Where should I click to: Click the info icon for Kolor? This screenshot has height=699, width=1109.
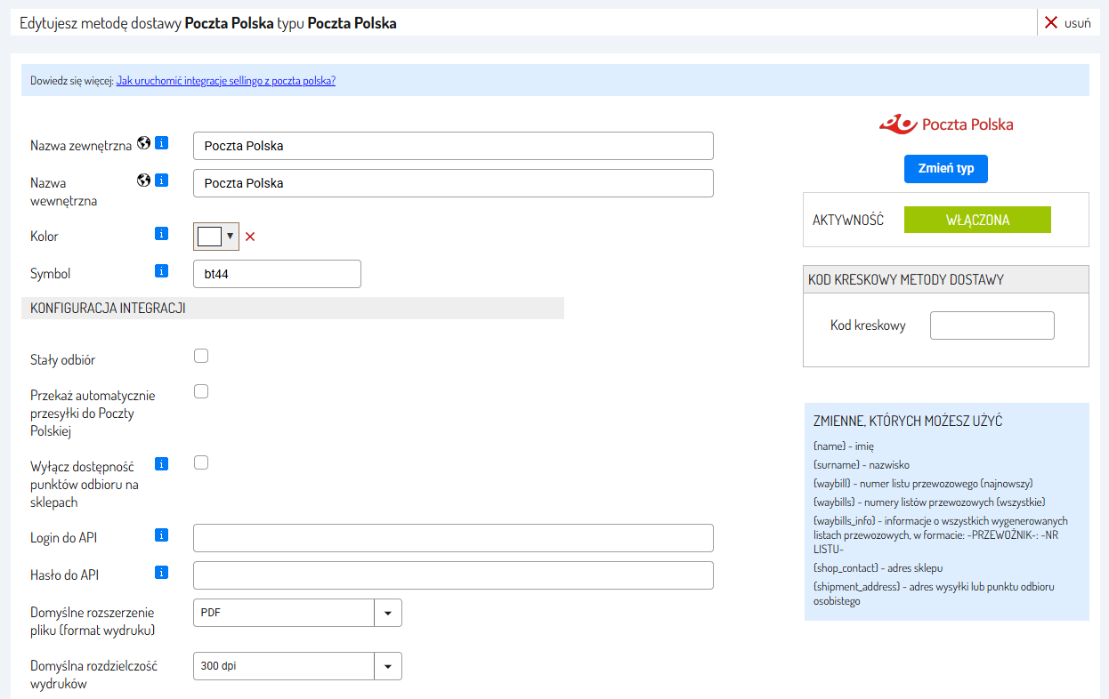[x=161, y=234]
